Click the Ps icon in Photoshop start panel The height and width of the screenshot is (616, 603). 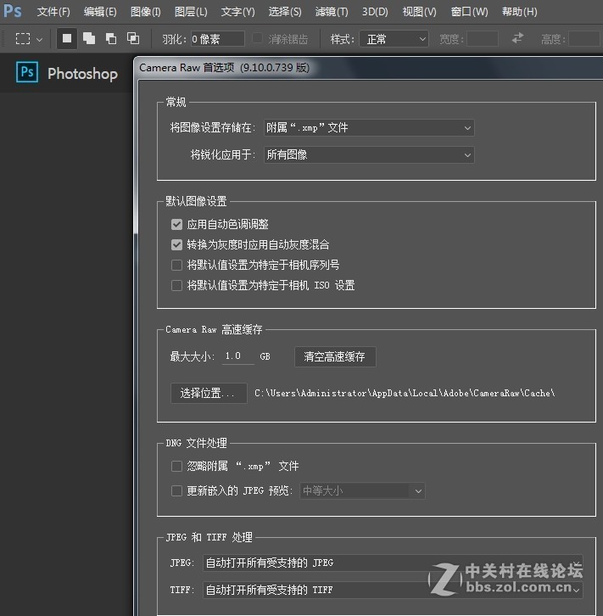(x=27, y=72)
